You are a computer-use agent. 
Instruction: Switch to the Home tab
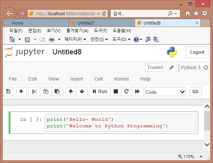click(36, 23)
